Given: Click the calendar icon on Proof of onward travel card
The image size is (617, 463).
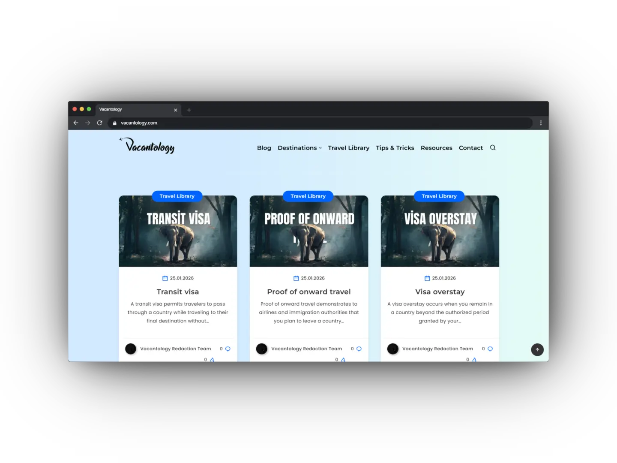Looking at the screenshot, I should (x=296, y=278).
